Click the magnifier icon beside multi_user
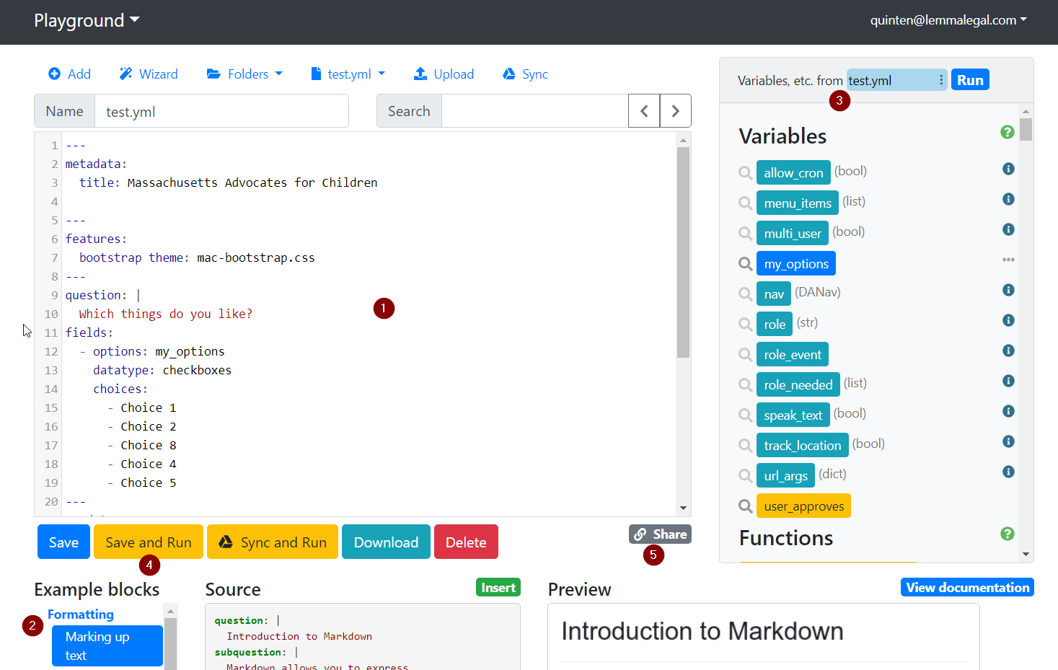This screenshot has width=1058, height=670. 745,234
